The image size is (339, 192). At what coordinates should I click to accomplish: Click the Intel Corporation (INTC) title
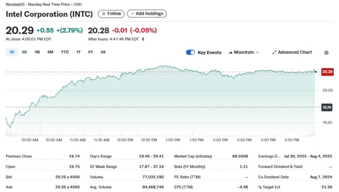[x=49, y=14]
